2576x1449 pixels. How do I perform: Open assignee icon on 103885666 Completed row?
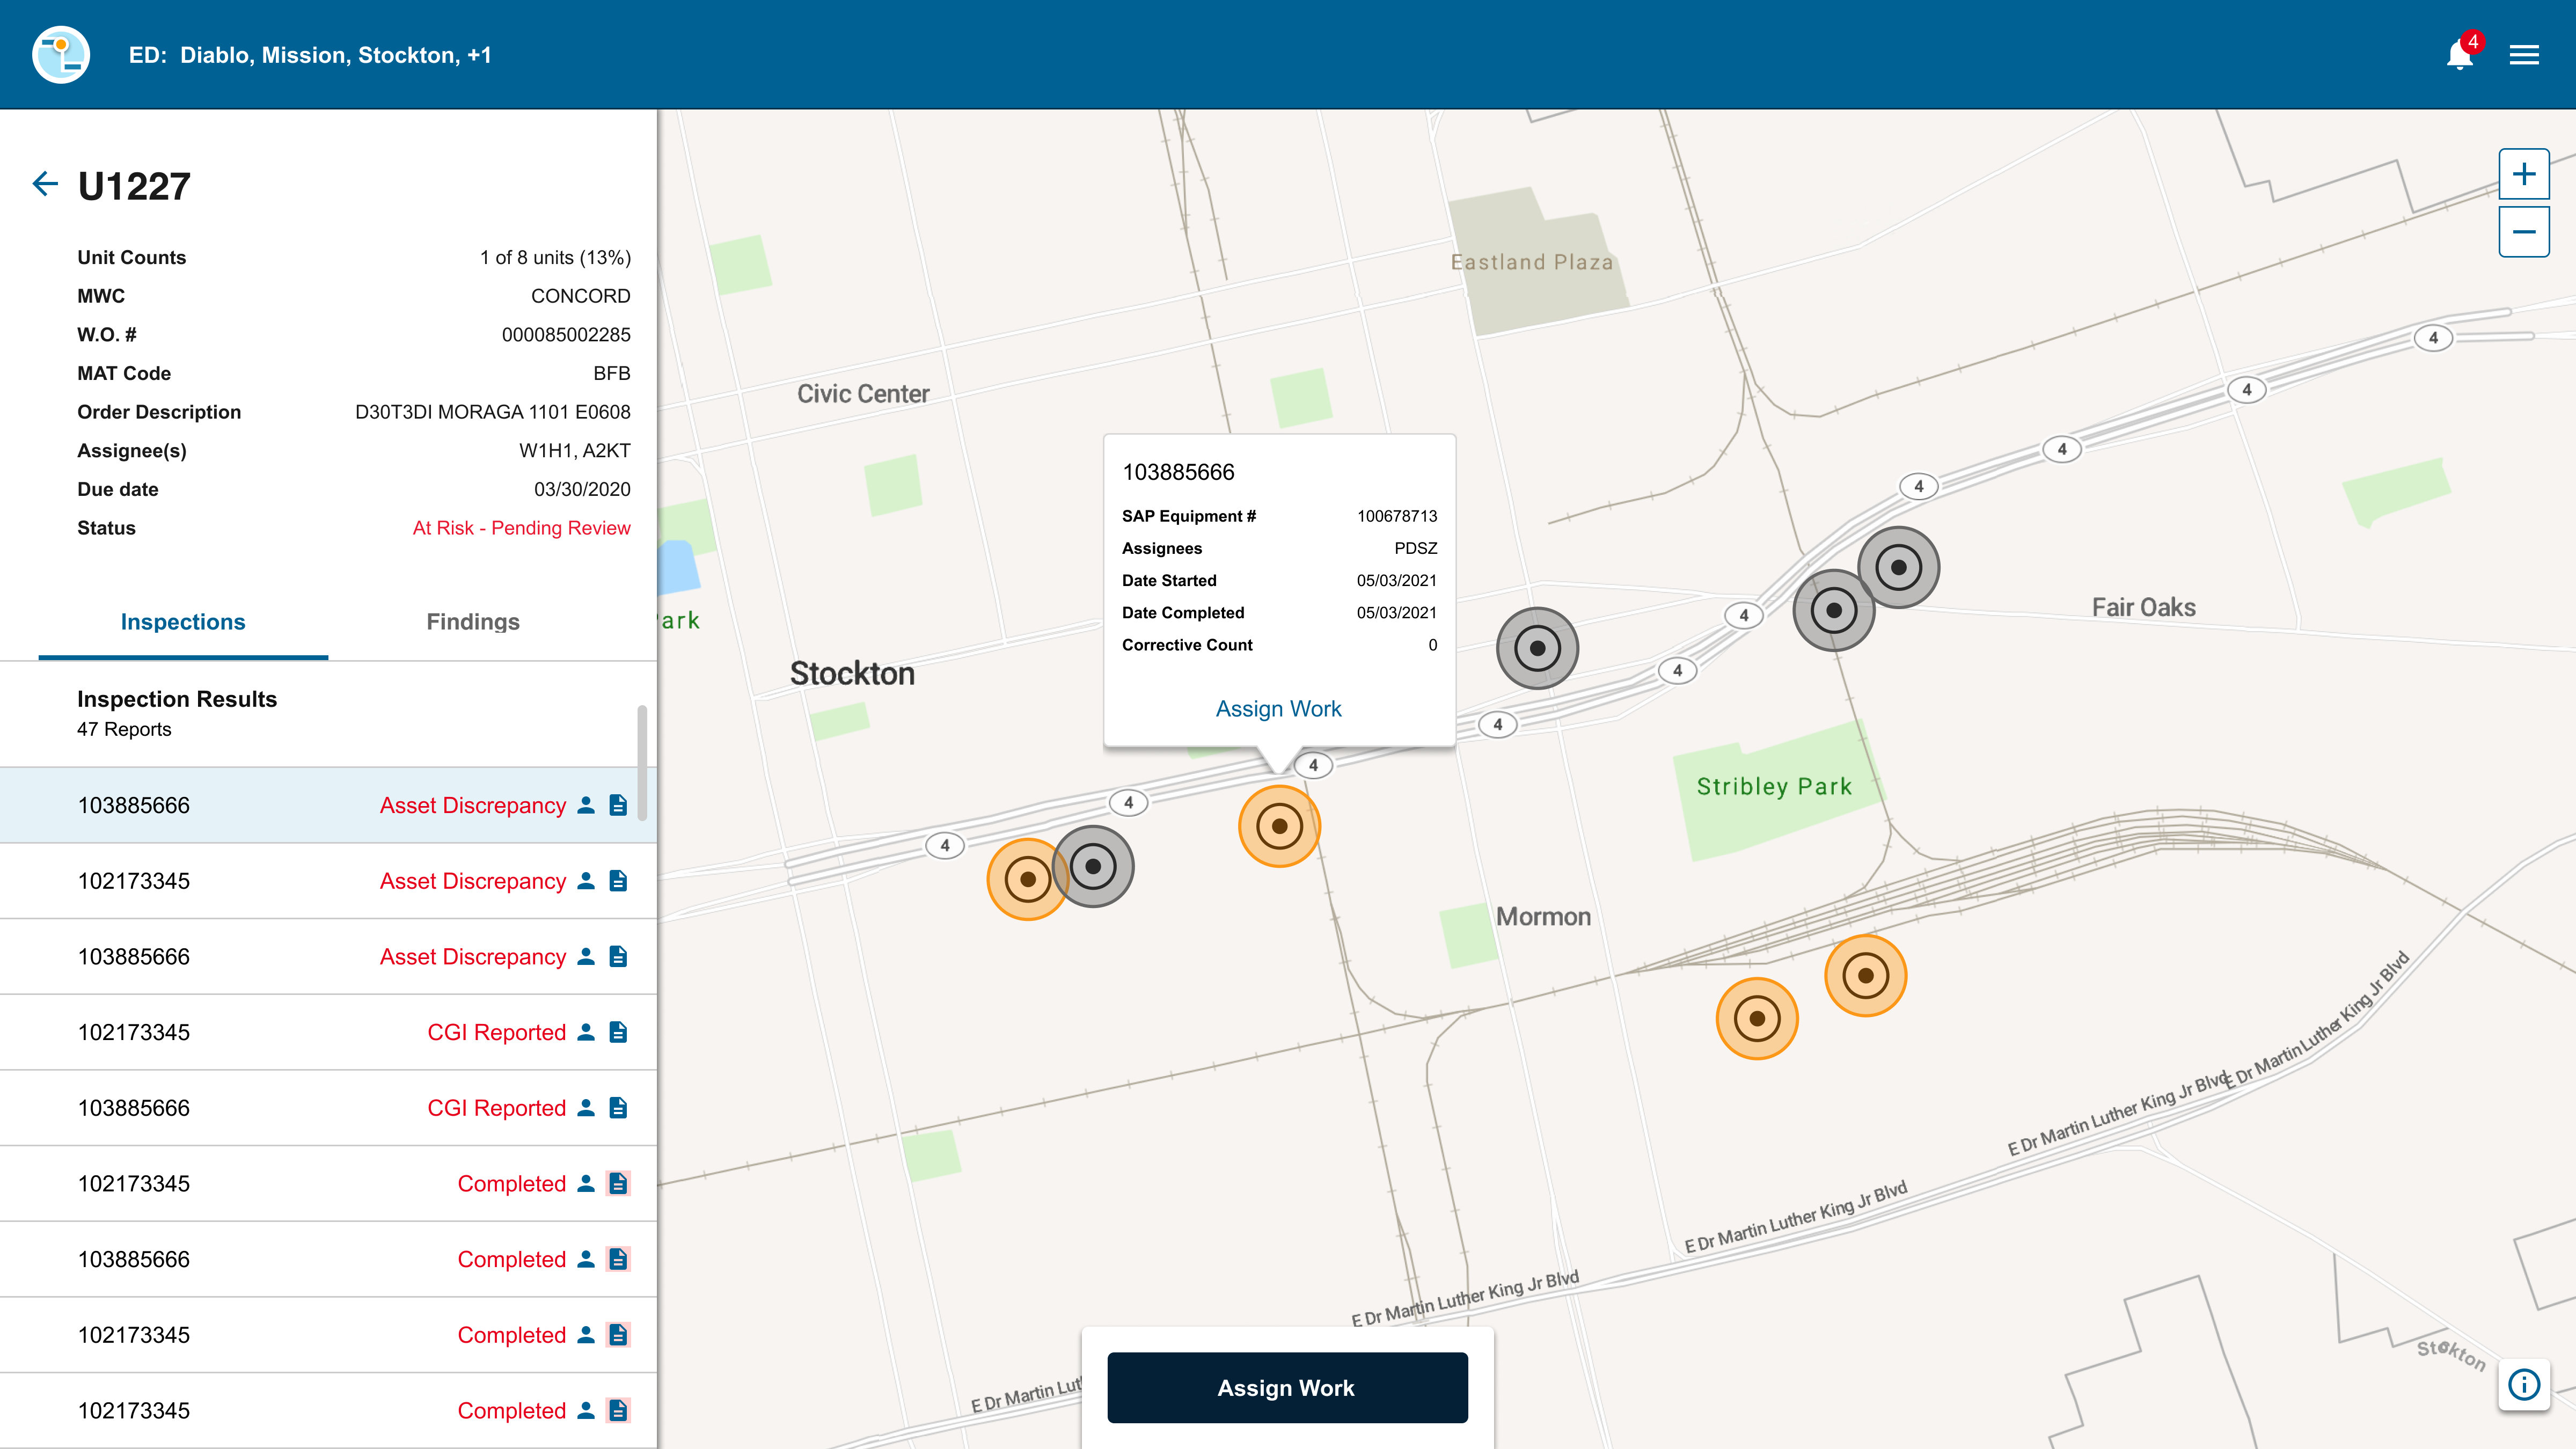pyautogui.click(x=586, y=1259)
